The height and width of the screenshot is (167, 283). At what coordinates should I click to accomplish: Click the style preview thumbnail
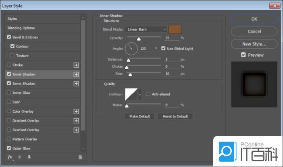(254, 85)
